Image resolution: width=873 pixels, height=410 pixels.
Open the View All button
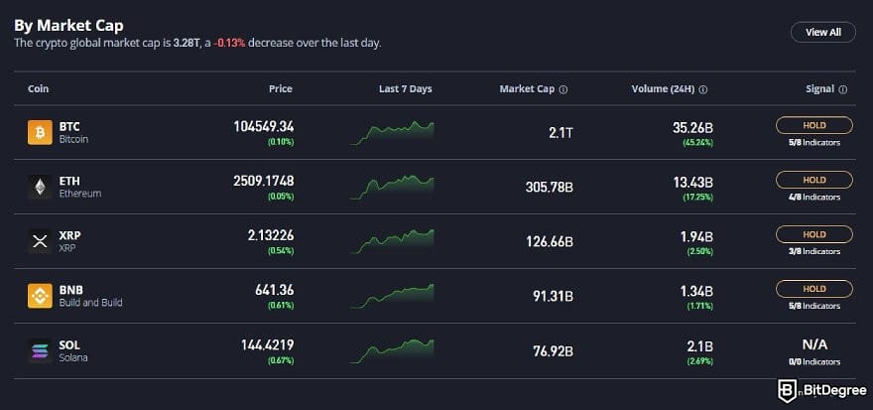823,33
